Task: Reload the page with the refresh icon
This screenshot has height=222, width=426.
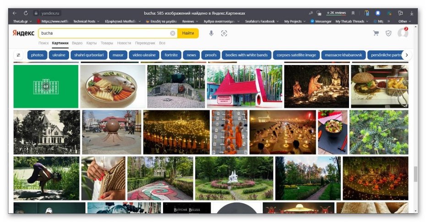Action: [26, 13]
